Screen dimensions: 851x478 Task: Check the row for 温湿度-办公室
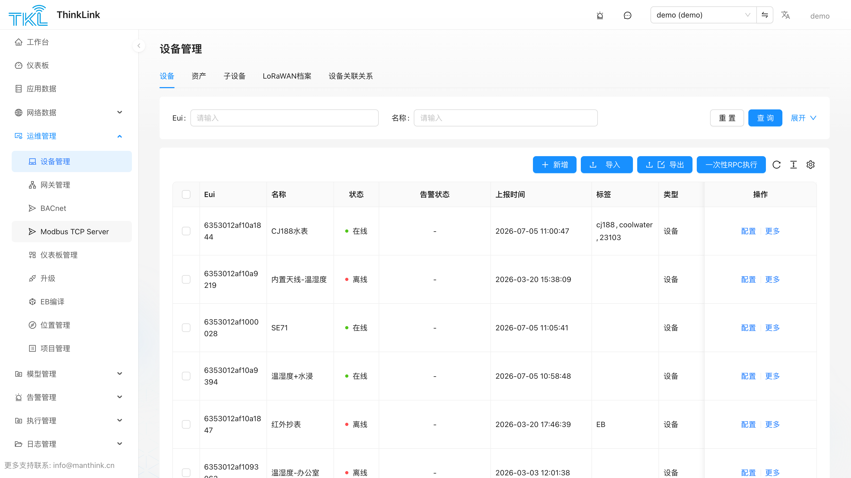(x=186, y=473)
